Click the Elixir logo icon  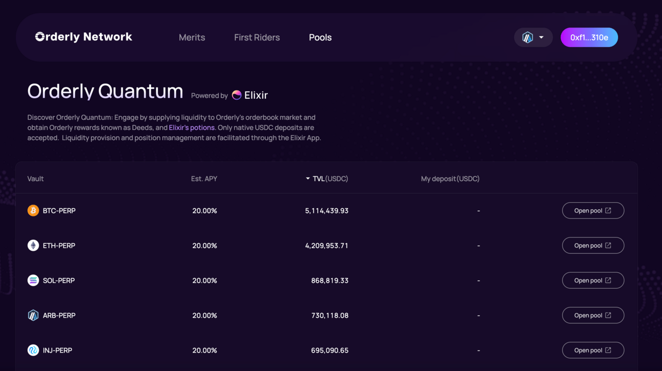click(x=237, y=95)
